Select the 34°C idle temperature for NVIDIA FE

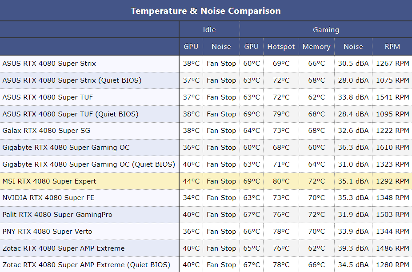point(191,198)
